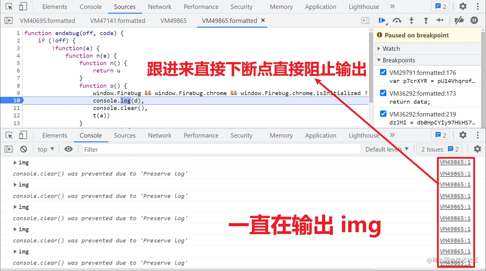Expand the first img console entry

pos(15,162)
